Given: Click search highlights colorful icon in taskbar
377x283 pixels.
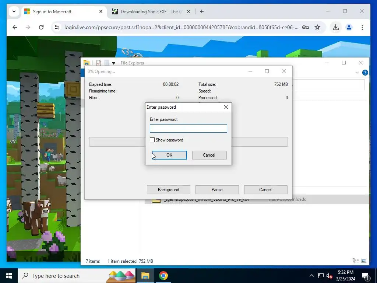Looking at the screenshot, I should [x=121, y=276].
